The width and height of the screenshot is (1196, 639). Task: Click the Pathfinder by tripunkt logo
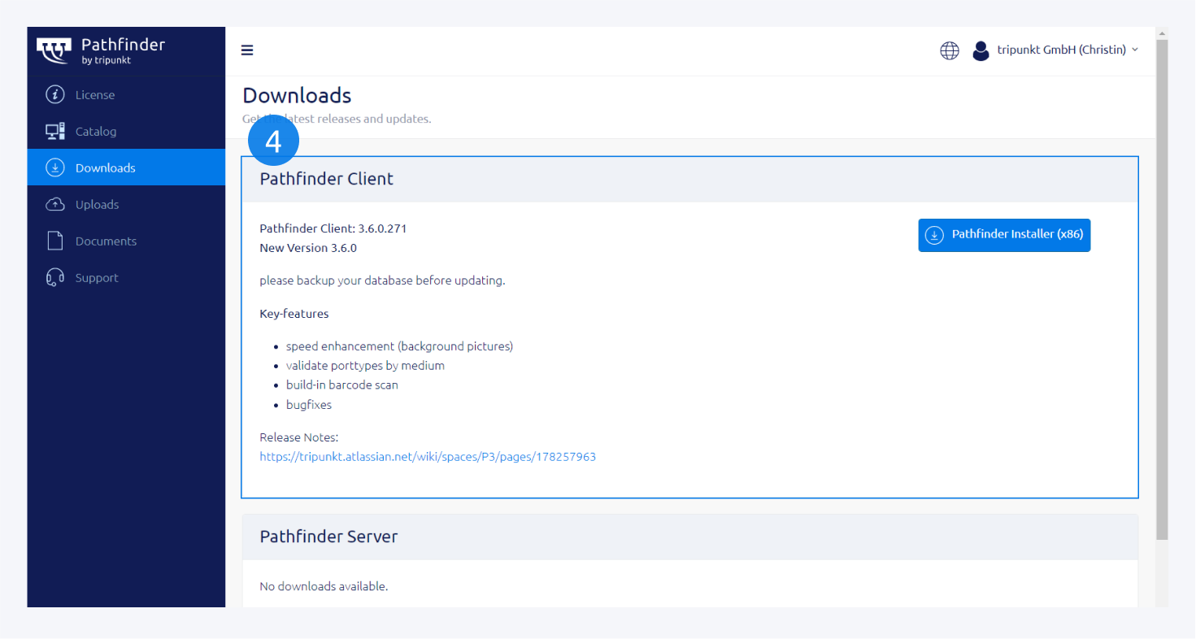pos(101,50)
